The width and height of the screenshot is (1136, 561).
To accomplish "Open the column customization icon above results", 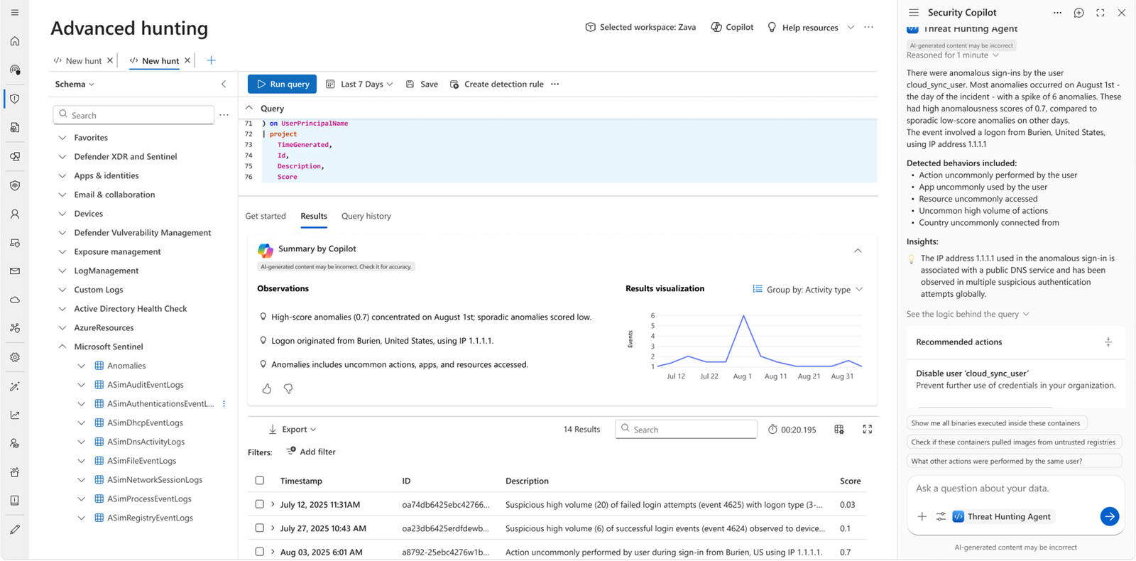I will click(839, 430).
